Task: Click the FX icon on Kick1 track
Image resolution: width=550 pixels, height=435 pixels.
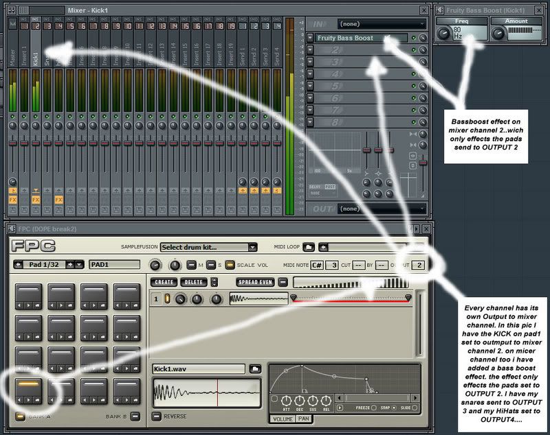Action: point(36,200)
